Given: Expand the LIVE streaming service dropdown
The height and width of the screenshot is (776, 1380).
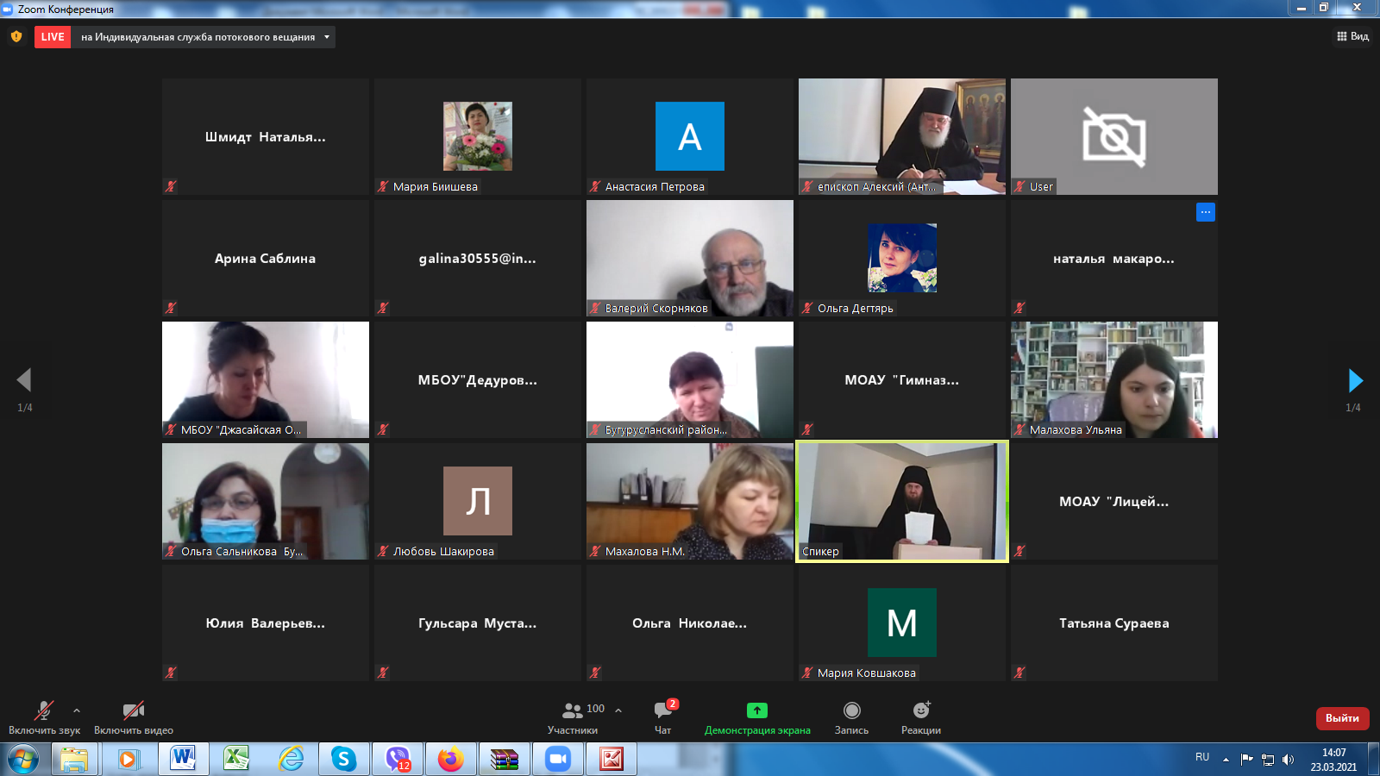Looking at the screenshot, I should pos(327,37).
